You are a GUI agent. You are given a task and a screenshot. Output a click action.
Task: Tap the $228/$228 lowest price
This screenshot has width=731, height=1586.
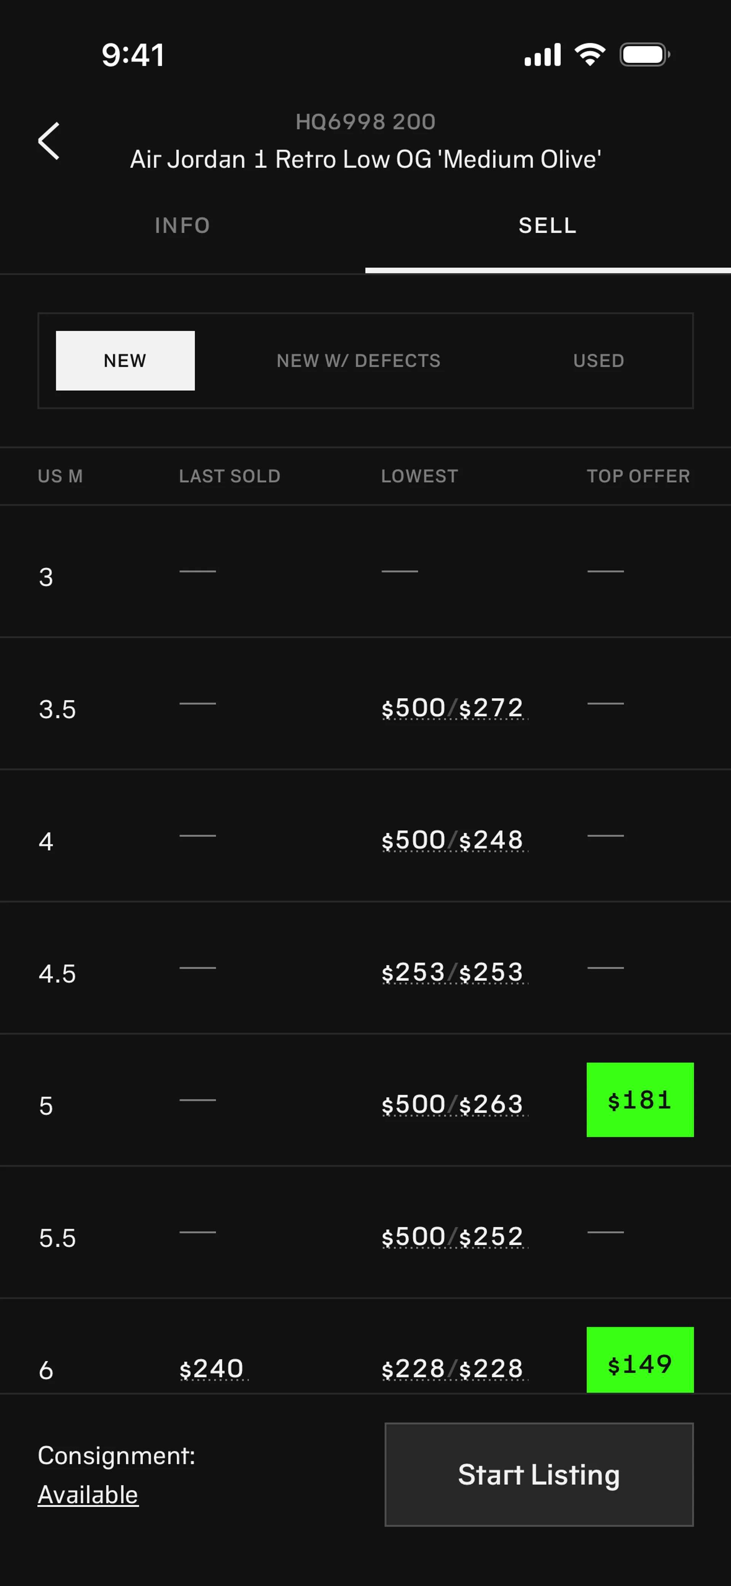[453, 1369]
